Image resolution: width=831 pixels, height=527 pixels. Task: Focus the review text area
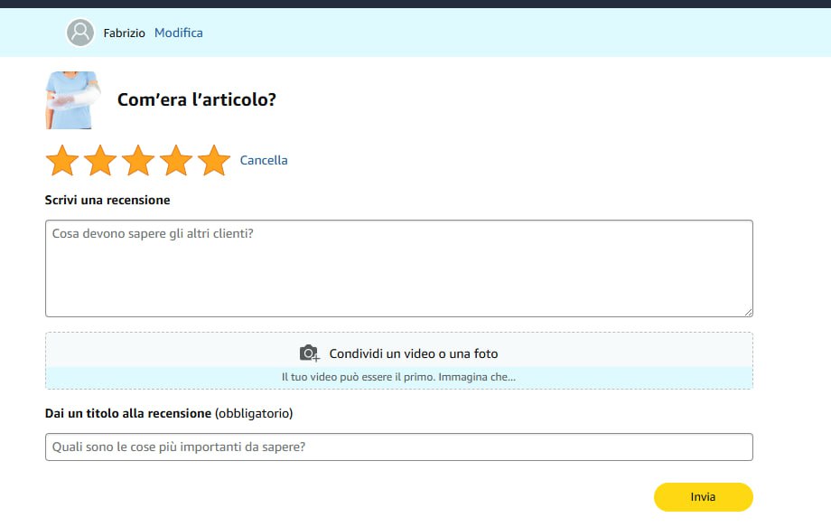click(x=398, y=268)
